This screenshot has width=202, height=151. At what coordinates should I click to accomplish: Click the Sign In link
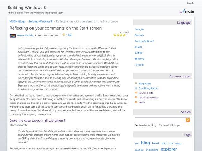(190, 3)
